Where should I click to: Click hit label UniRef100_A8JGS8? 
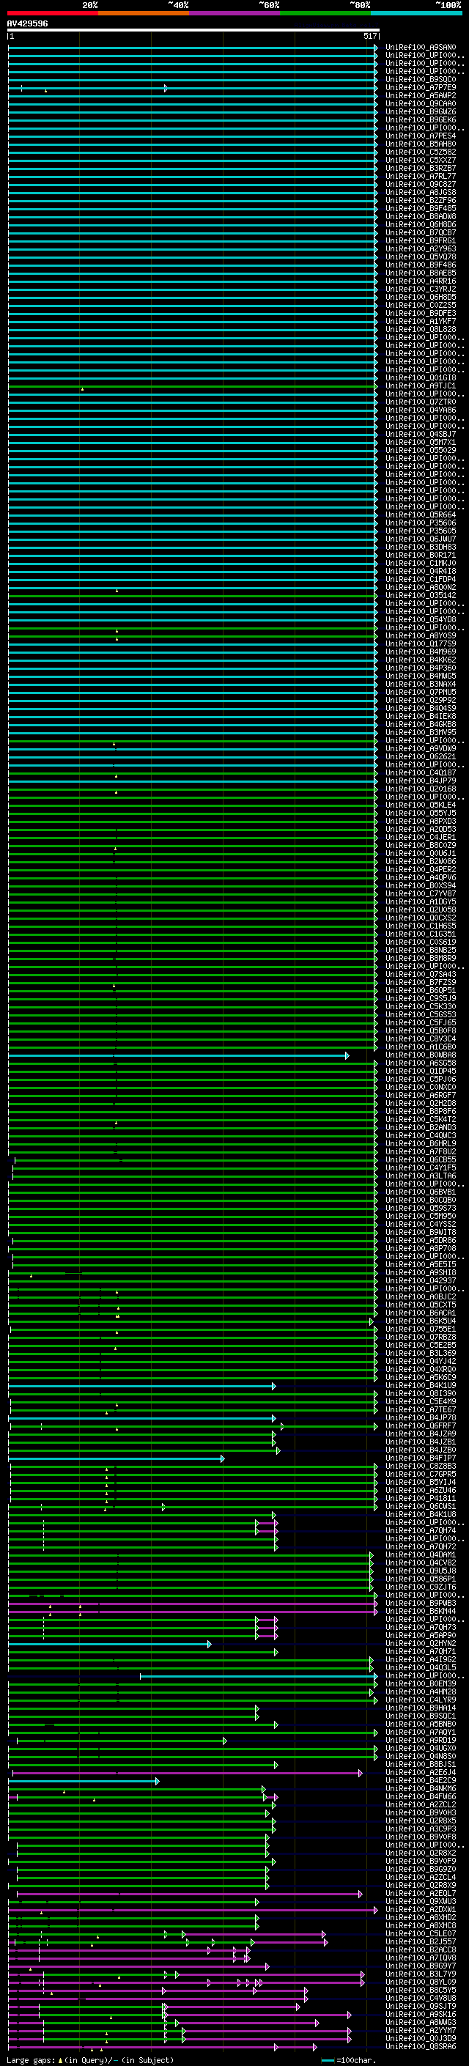pos(421,193)
